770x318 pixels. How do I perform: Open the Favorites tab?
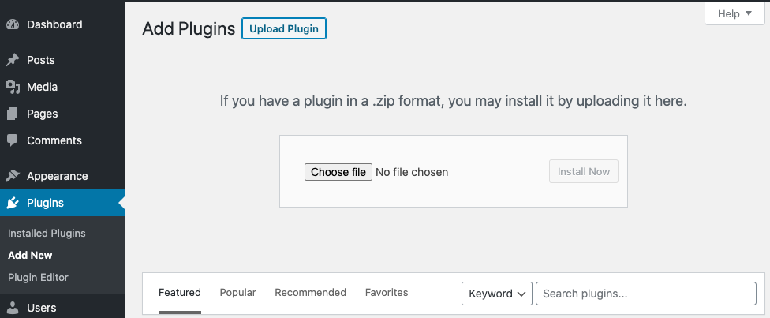point(387,293)
